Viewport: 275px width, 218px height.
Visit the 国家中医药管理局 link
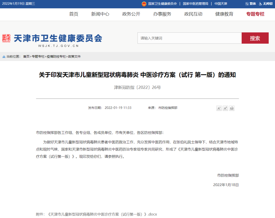point(195,4)
